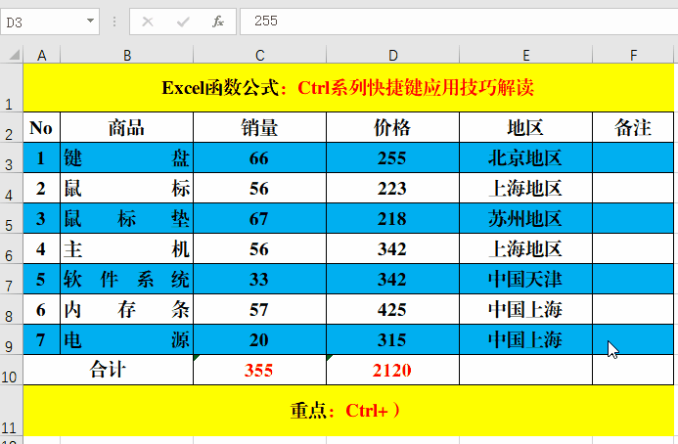
Task: Click the '备注' header cell
Action: click(x=633, y=127)
